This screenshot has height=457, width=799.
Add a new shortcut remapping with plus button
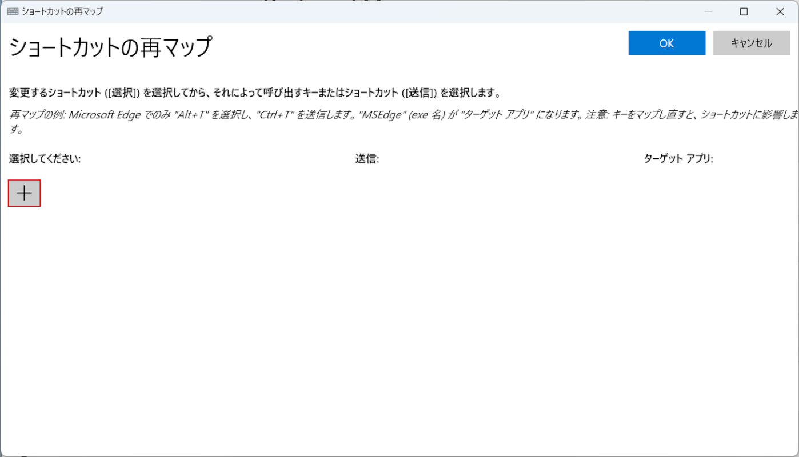point(24,193)
